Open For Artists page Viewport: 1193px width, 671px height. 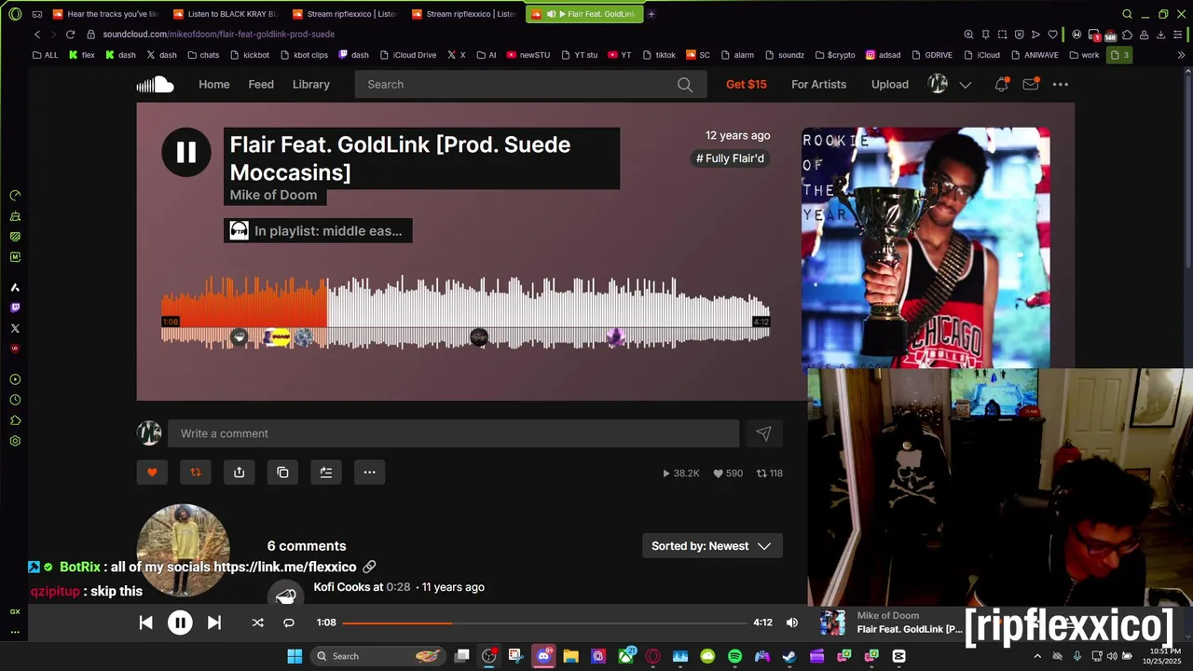[x=818, y=85]
